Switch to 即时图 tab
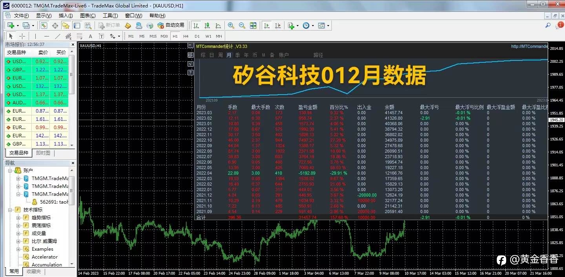This screenshot has width=565, height=277. click(43, 153)
